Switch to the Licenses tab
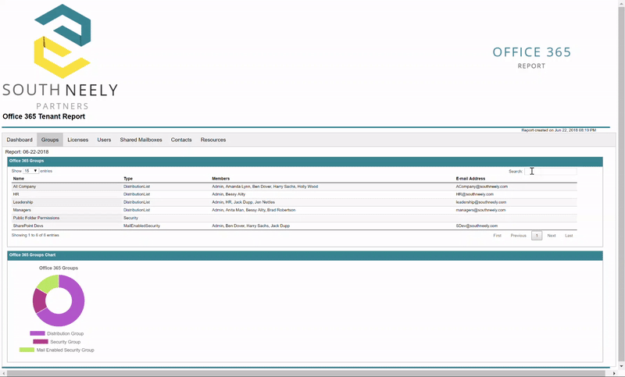Viewport: 625px width, 377px height. [x=77, y=140]
